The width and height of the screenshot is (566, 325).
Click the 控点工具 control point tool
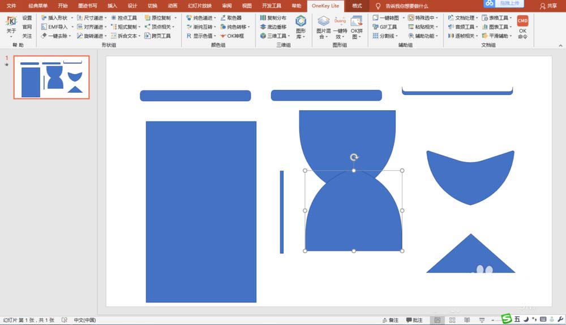pyautogui.click(x=124, y=18)
